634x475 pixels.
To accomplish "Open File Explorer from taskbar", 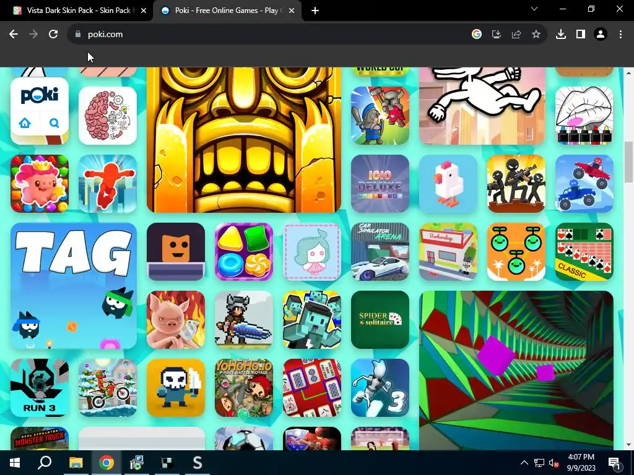I will tap(76, 463).
